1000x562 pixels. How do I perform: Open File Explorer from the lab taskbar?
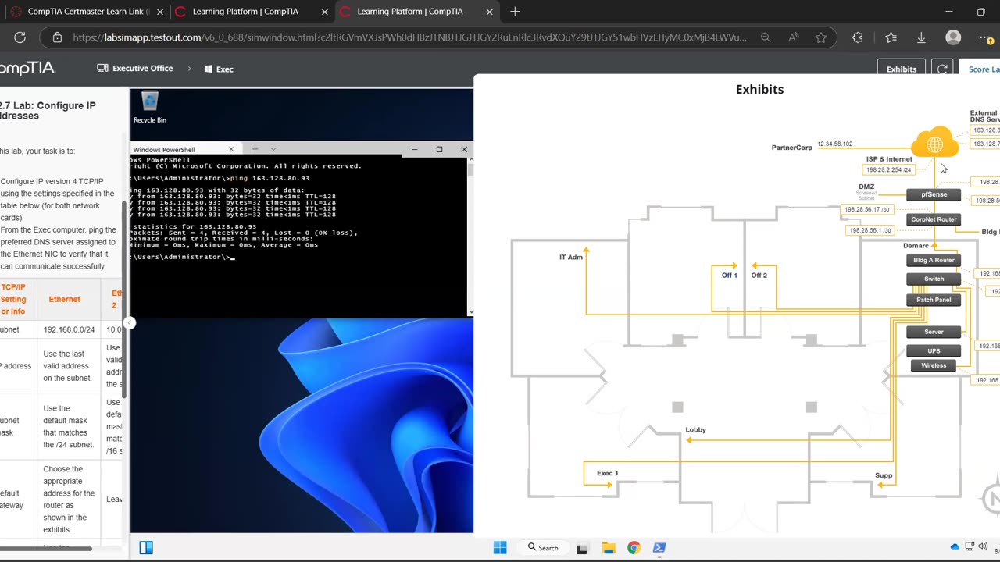point(608,548)
